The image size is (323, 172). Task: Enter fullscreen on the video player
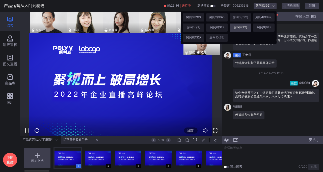[215, 131]
